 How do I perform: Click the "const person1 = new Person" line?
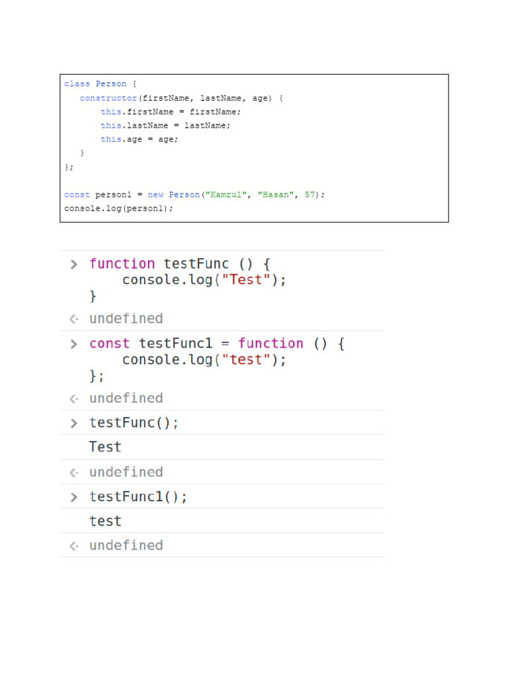click(x=194, y=195)
